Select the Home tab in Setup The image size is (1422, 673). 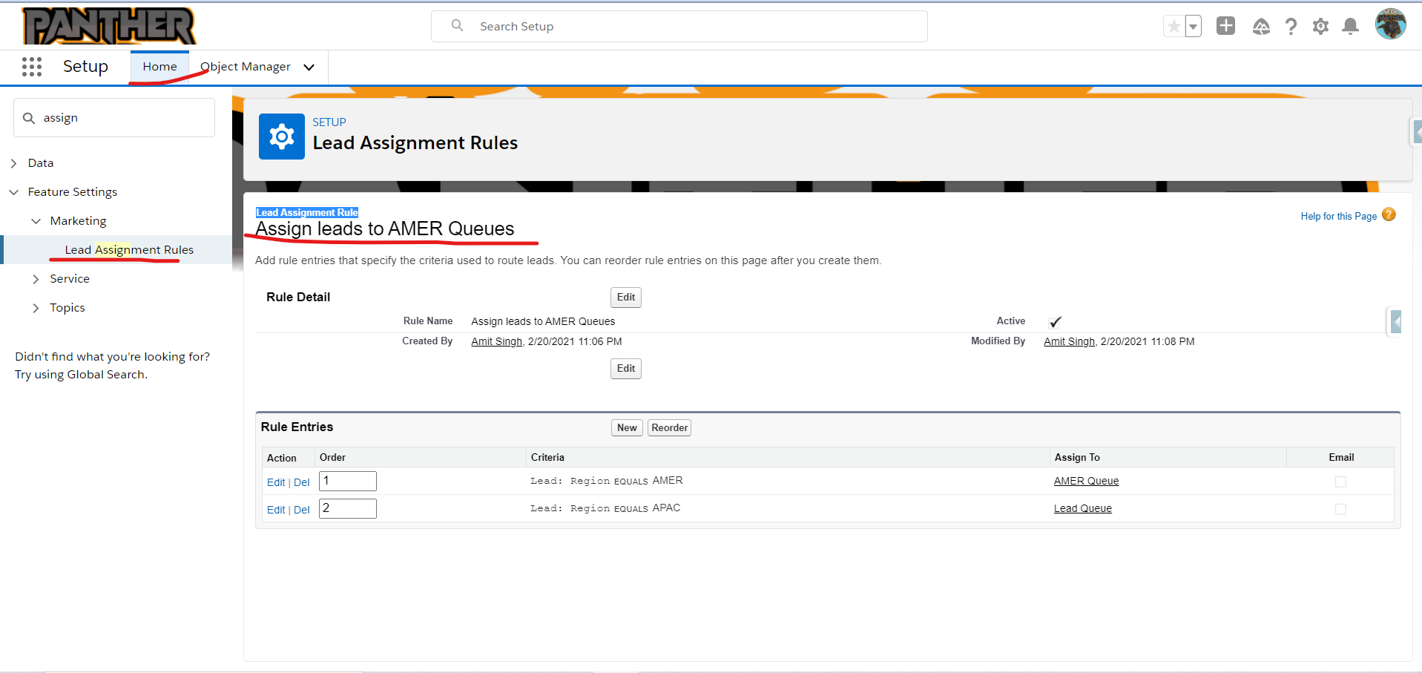(x=159, y=66)
